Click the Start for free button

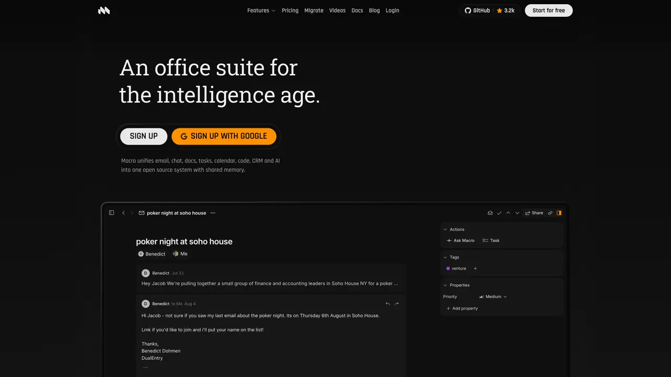(549, 10)
